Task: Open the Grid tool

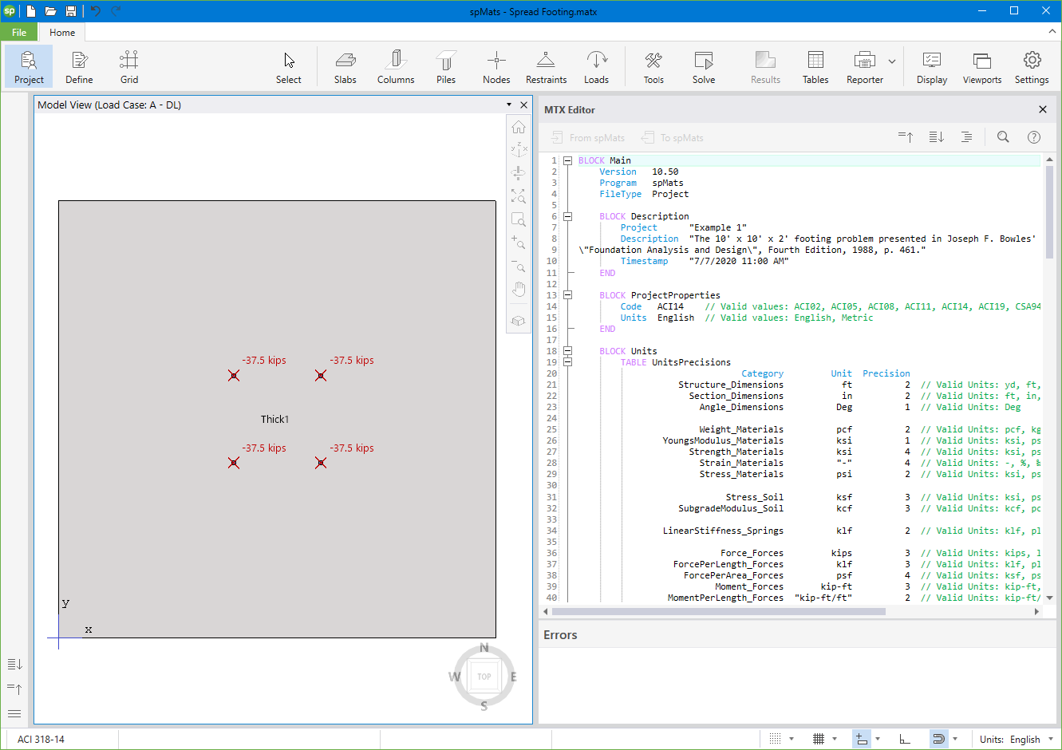Action: click(x=129, y=66)
